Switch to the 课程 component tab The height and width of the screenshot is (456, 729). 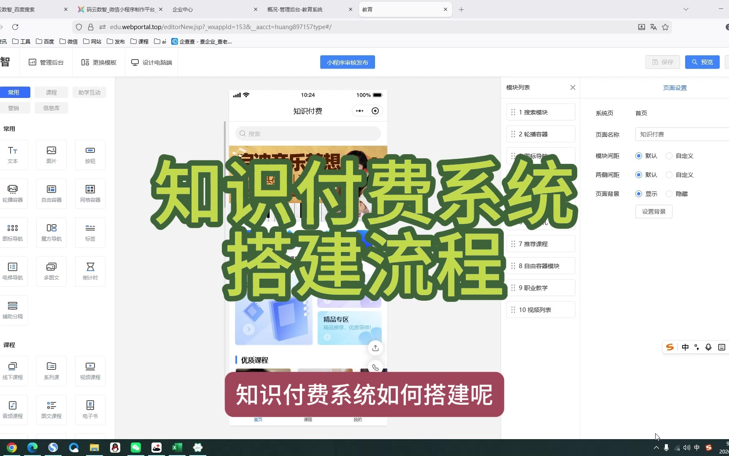(51, 92)
